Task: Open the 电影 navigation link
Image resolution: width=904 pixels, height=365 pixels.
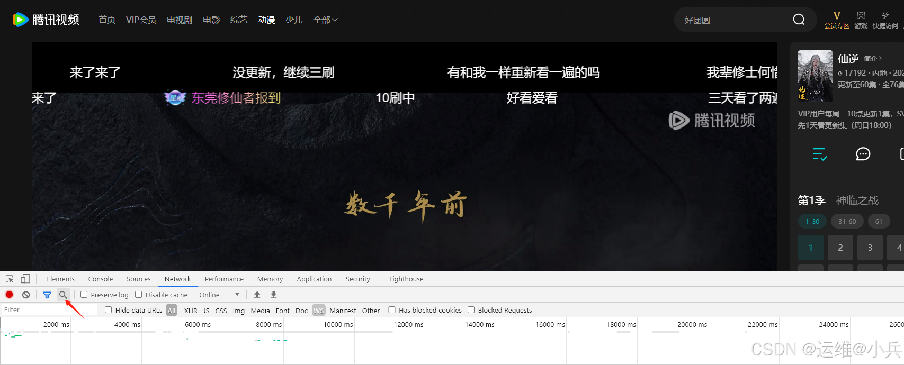Action: click(211, 20)
